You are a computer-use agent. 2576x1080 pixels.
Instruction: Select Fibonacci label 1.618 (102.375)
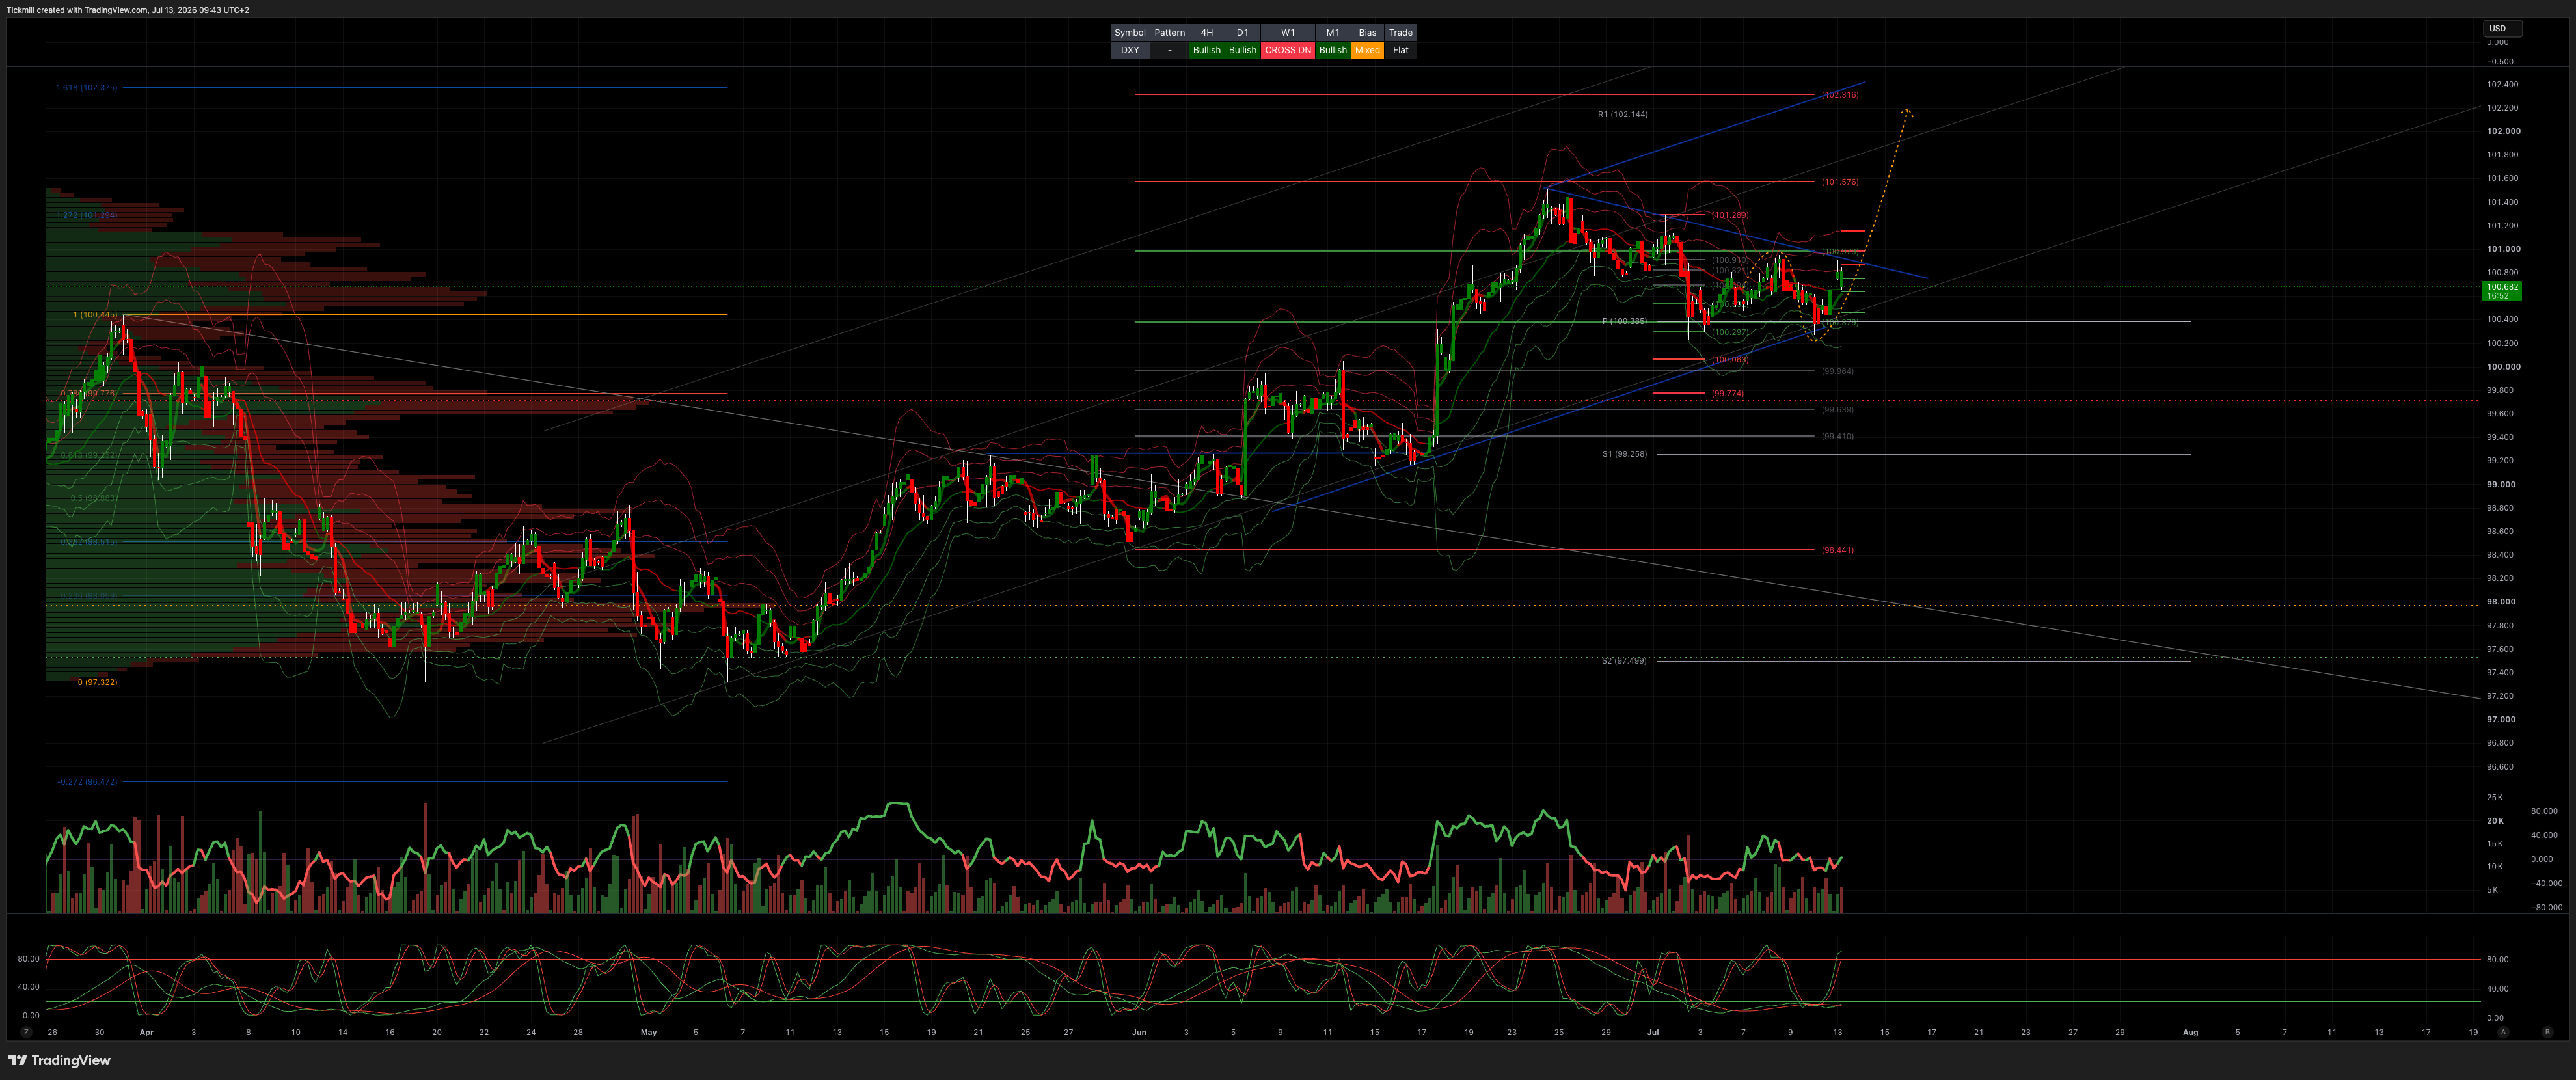tap(86, 87)
